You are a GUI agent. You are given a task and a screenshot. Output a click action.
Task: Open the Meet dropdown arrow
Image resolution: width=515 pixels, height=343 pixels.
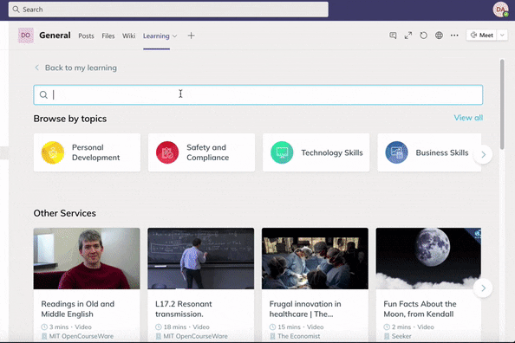click(502, 36)
